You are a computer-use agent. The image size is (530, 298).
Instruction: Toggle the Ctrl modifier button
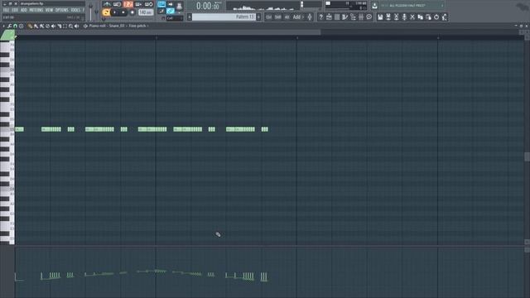268,17
